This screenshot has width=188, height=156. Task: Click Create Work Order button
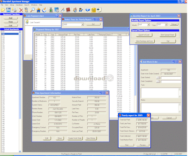[75, 138]
